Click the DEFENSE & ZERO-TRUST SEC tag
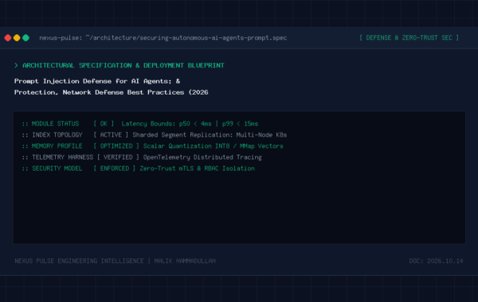 coord(409,37)
